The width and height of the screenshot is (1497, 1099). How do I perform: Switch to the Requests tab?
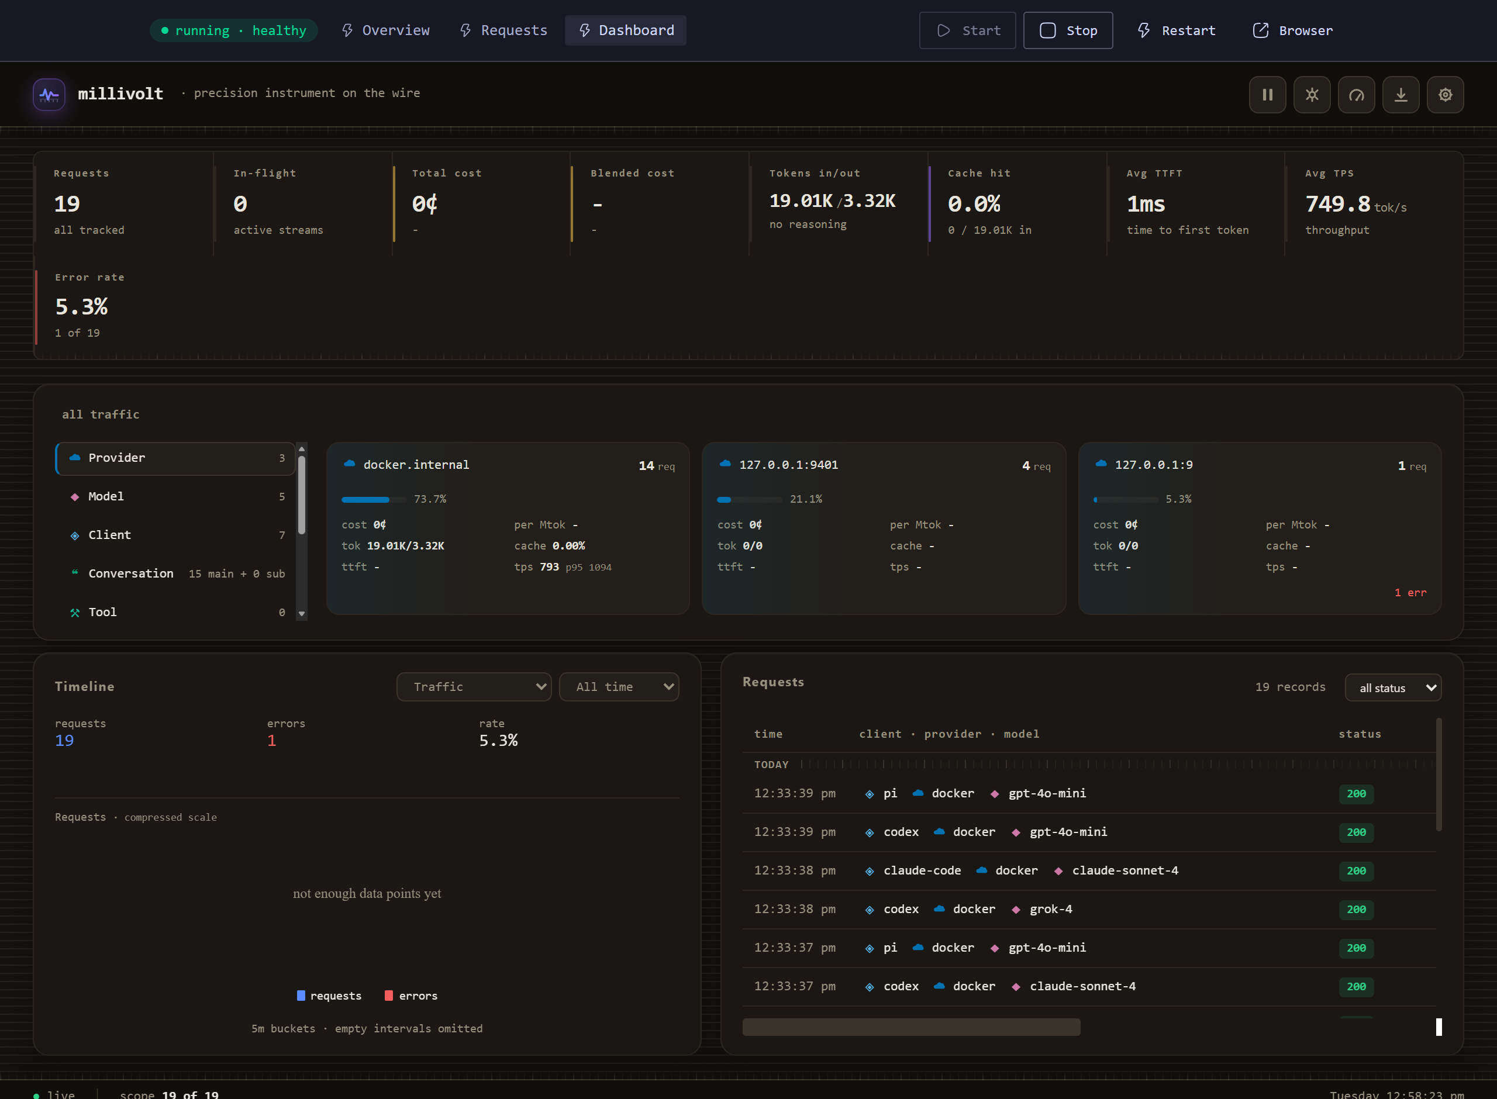503,30
